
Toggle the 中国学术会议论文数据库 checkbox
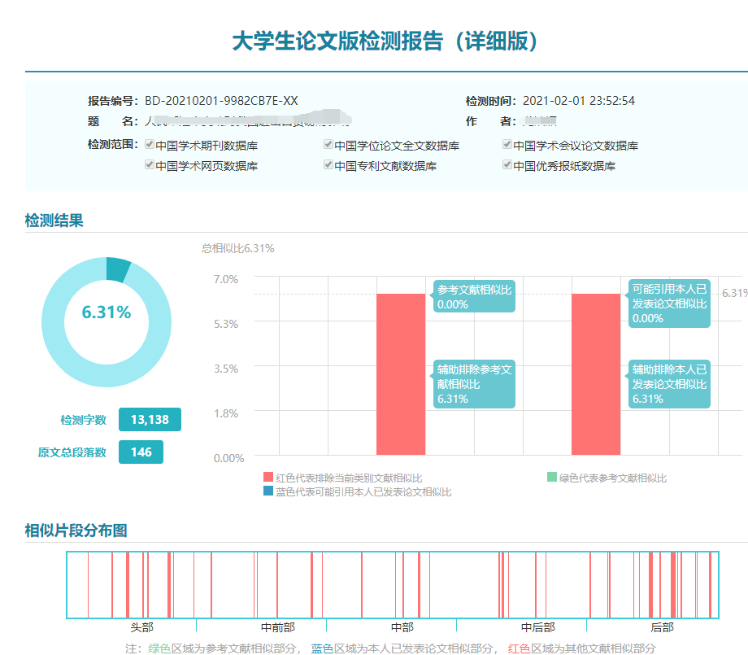(x=507, y=145)
